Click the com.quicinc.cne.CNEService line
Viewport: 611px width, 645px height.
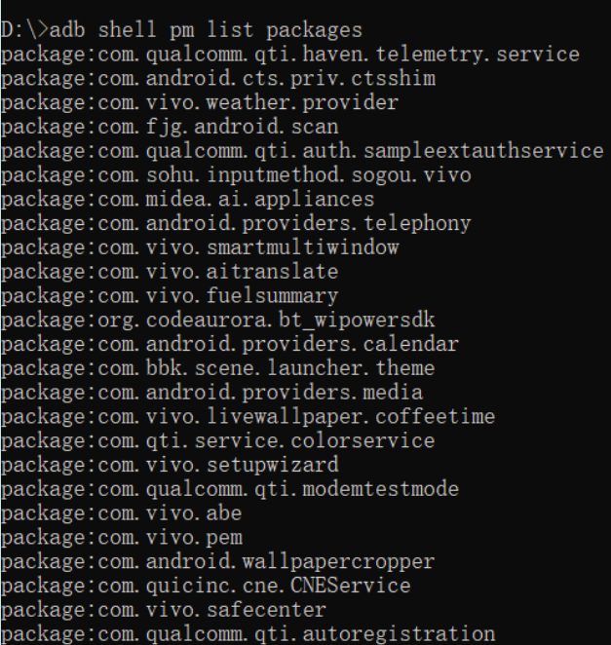pyautogui.click(x=206, y=587)
